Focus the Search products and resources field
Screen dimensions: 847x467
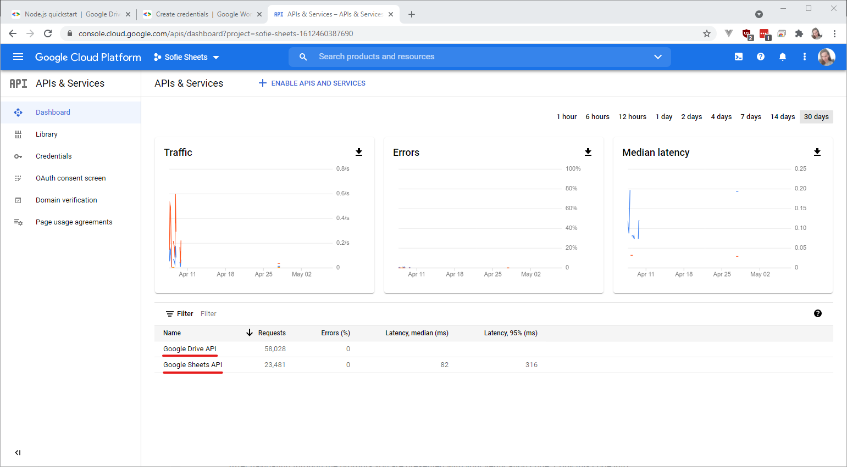(479, 57)
